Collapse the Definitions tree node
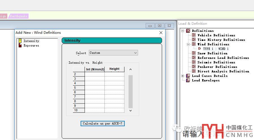 pyautogui.click(x=183, y=31)
